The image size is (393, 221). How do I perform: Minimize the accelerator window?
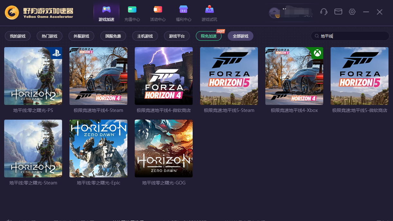(366, 12)
